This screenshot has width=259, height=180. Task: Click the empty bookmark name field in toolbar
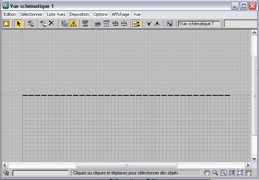coord(241,24)
